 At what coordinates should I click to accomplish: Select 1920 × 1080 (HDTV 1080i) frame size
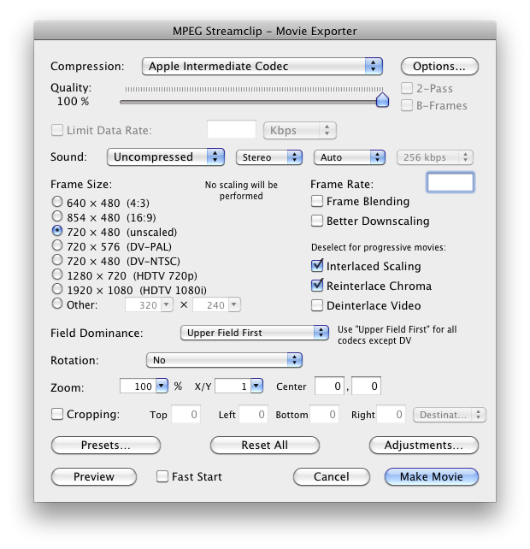point(57,289)
